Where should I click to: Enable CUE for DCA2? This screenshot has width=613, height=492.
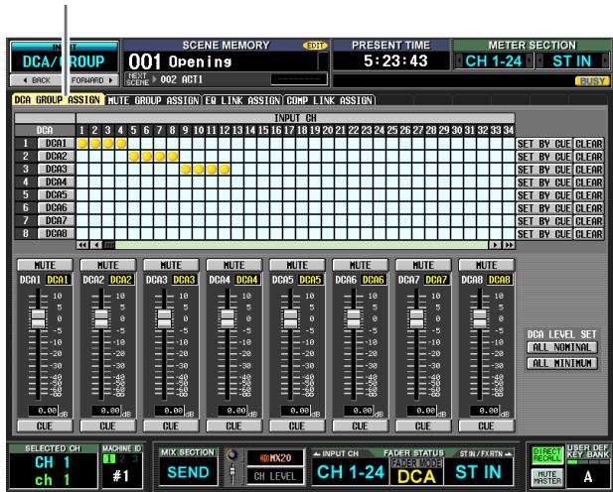point(108,426)
